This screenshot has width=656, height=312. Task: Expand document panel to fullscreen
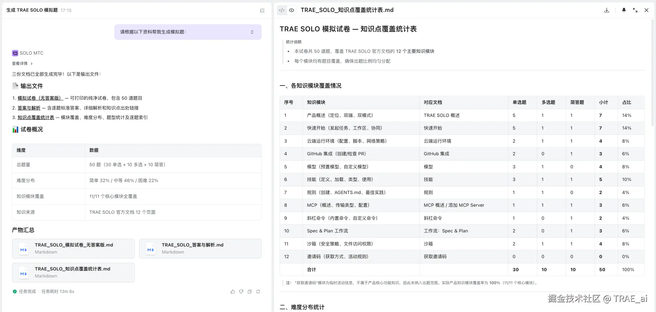pyautogui.click(x=635, y=10)
